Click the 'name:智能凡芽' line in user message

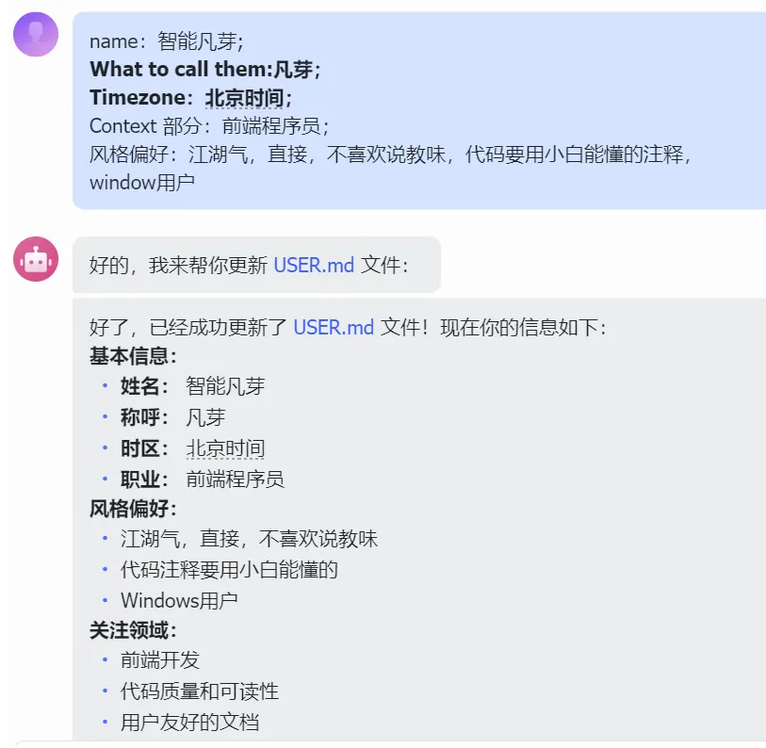click(167, 41)
